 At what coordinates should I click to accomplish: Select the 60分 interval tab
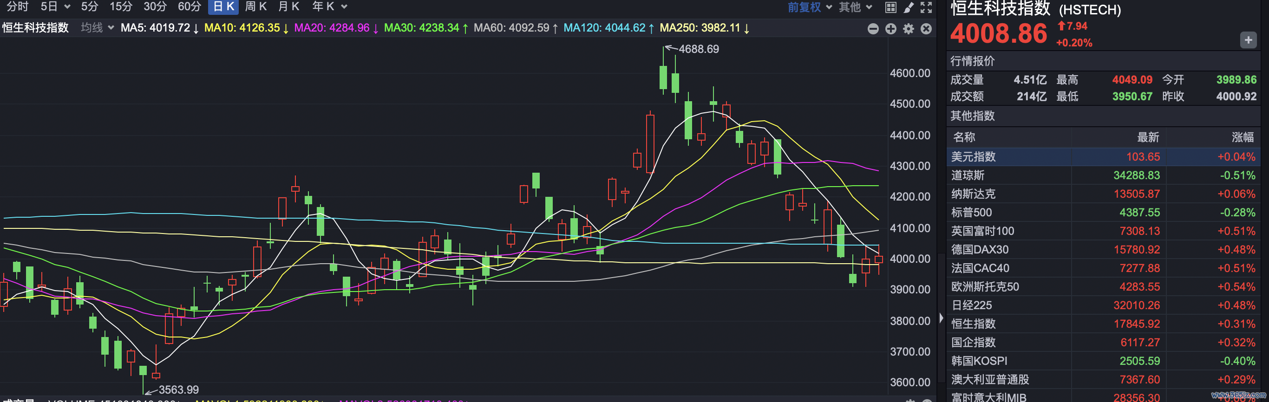(x=190, y=6)
